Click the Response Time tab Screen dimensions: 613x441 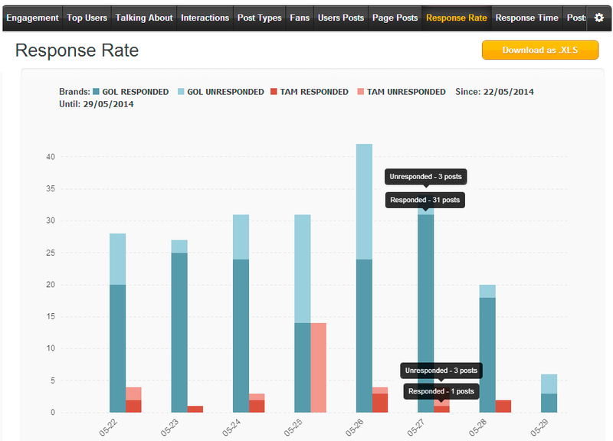(526, 18)
